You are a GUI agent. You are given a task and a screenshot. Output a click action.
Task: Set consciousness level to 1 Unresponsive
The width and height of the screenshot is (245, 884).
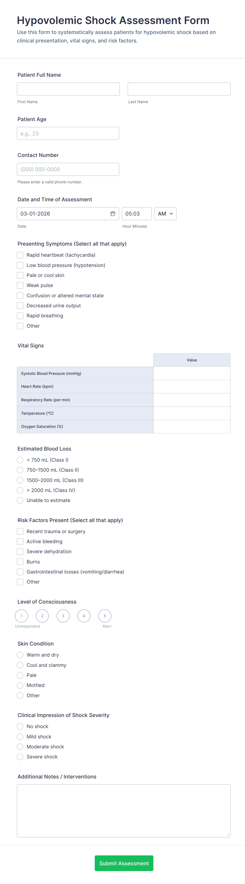click(22, 616)
